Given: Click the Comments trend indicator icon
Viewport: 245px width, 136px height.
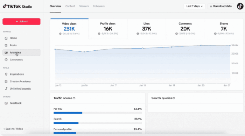Looking at the screenshot, I should 176,34.
